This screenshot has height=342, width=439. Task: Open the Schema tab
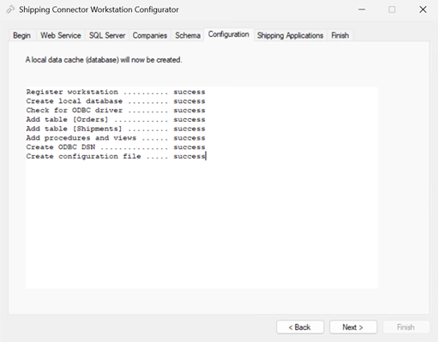(188, 35)
